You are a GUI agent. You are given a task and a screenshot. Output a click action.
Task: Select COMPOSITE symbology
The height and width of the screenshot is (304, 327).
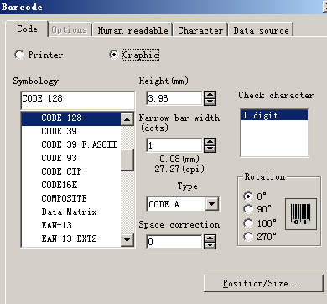[71, 198]
